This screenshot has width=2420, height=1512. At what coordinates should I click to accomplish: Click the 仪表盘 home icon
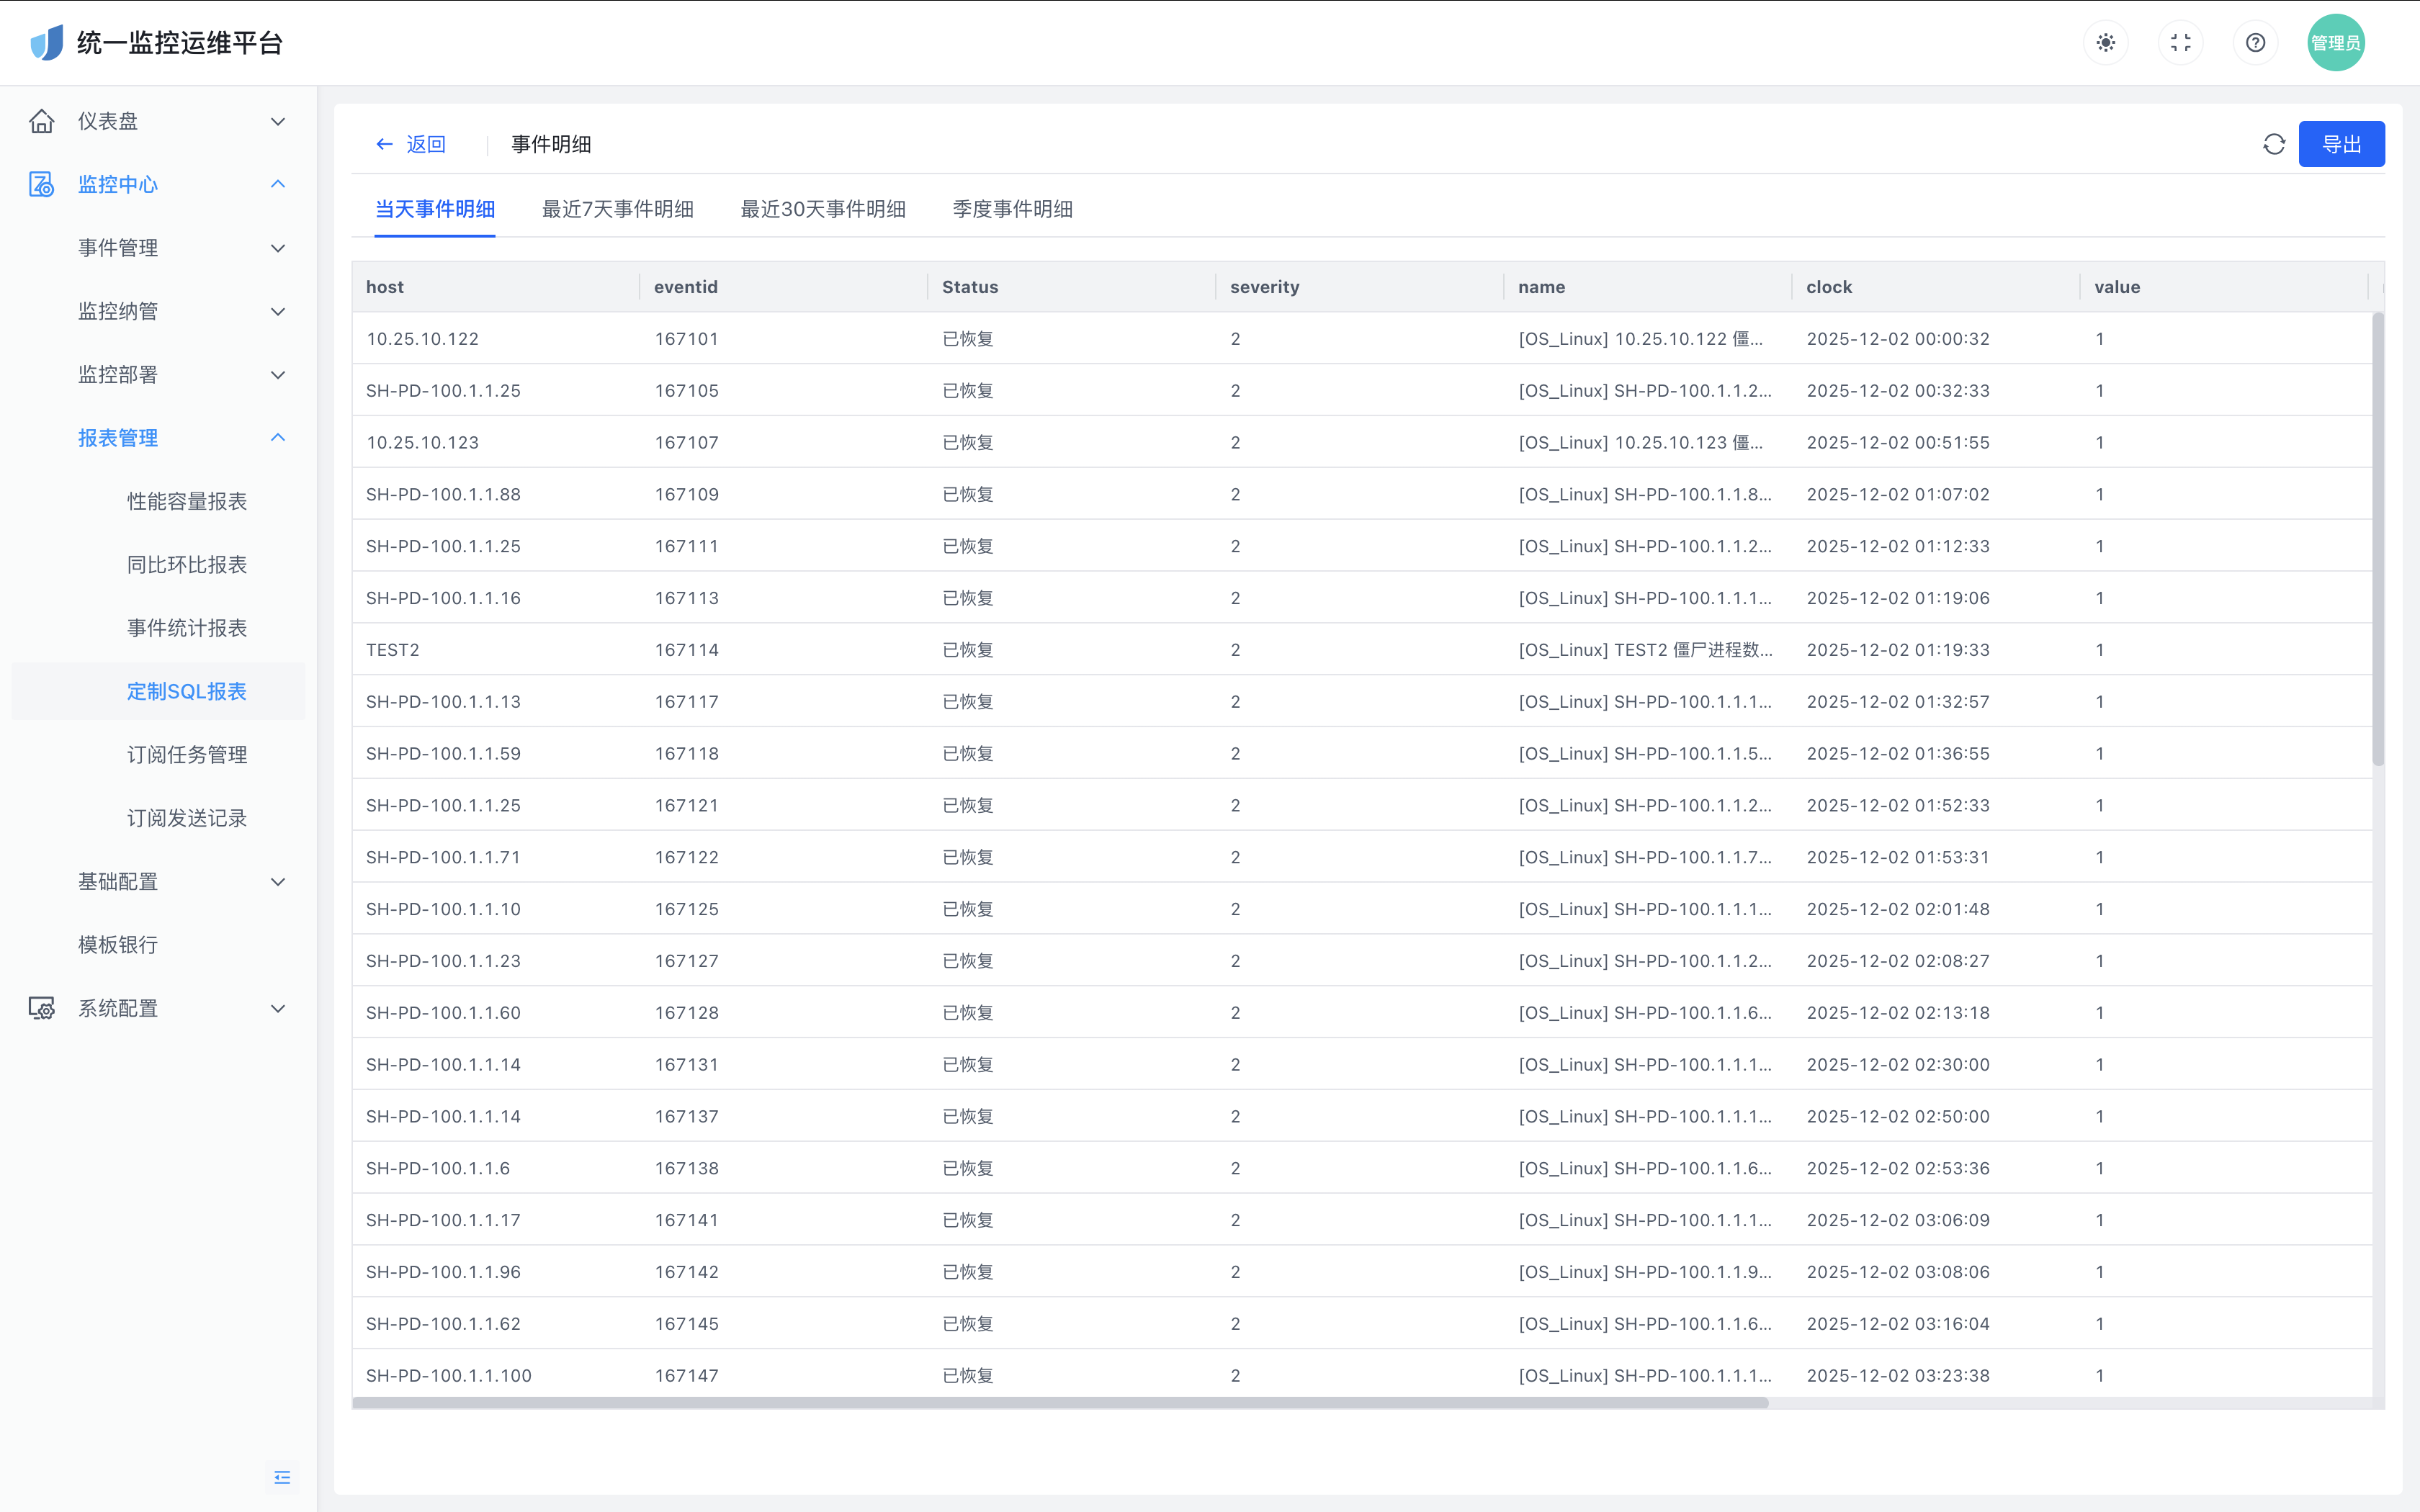coord(42,121)
